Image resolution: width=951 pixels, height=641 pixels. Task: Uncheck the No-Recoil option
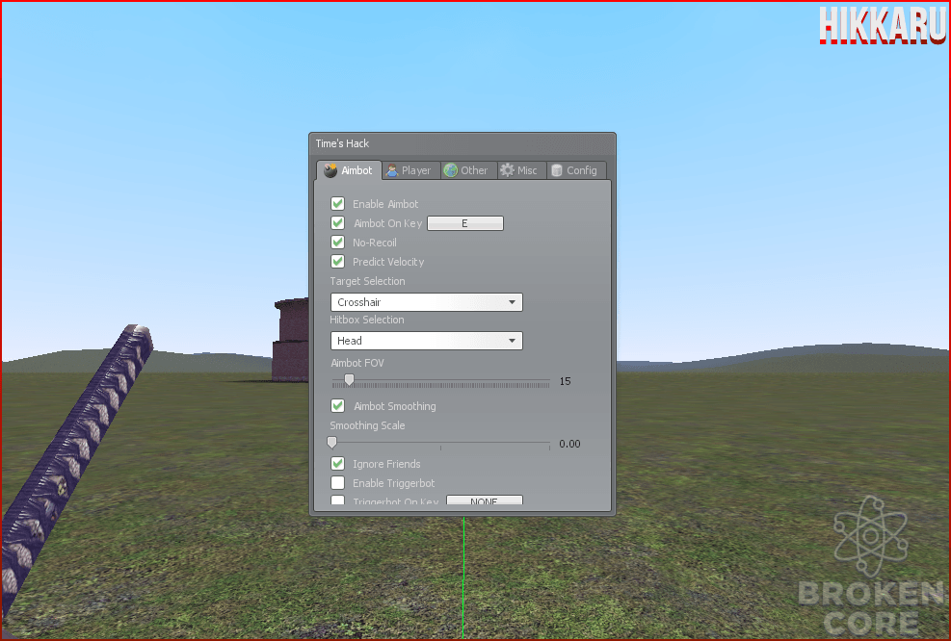[338, 243]
